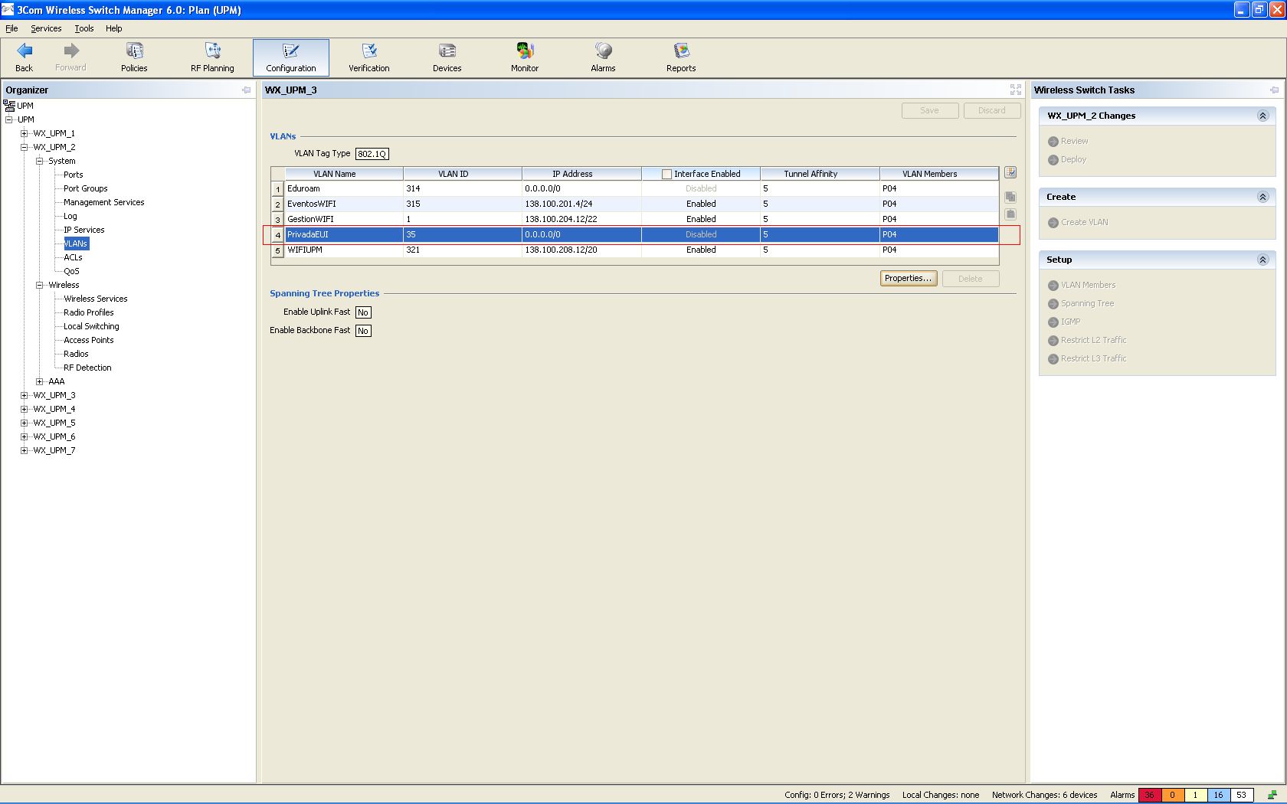Select the Eduroam VLAN row
Screen dimensions: 1287x804
pyautogui.click(x=635, y=188)
